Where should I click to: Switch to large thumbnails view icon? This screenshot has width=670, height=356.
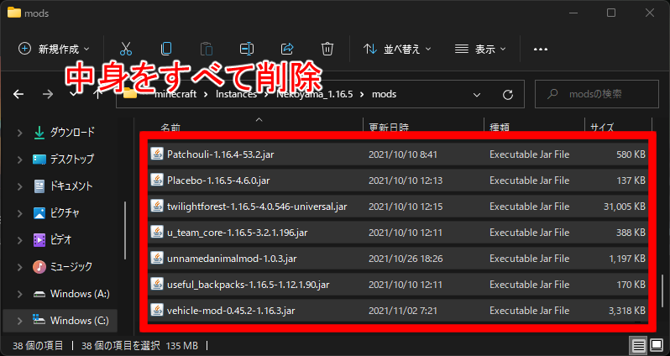tap(657, 345)
